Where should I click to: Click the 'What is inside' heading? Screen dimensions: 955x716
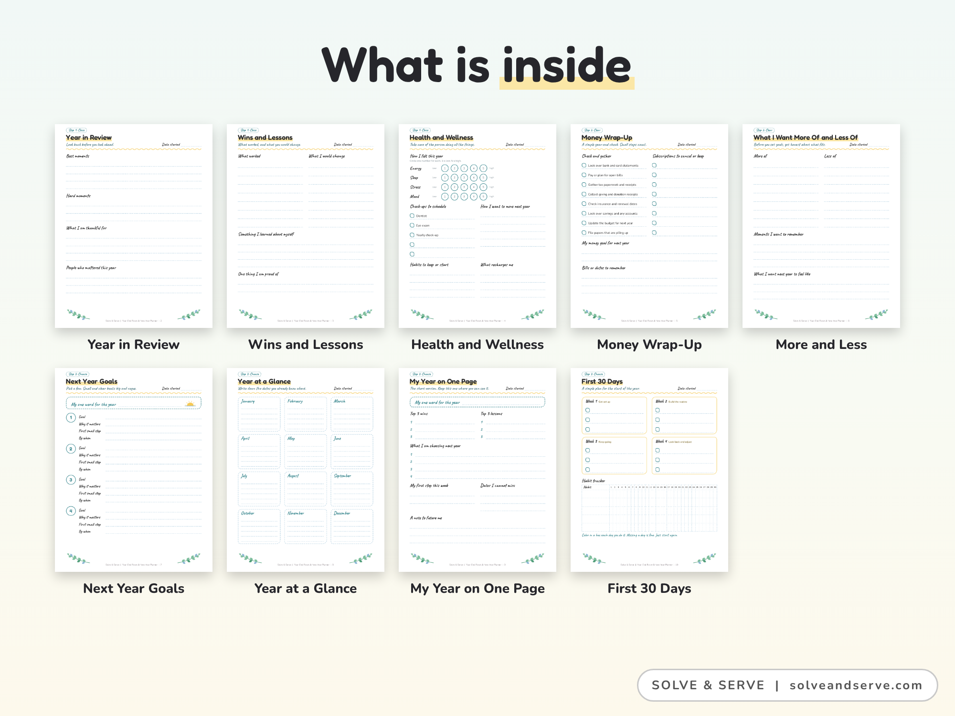[x=477, y=65]
